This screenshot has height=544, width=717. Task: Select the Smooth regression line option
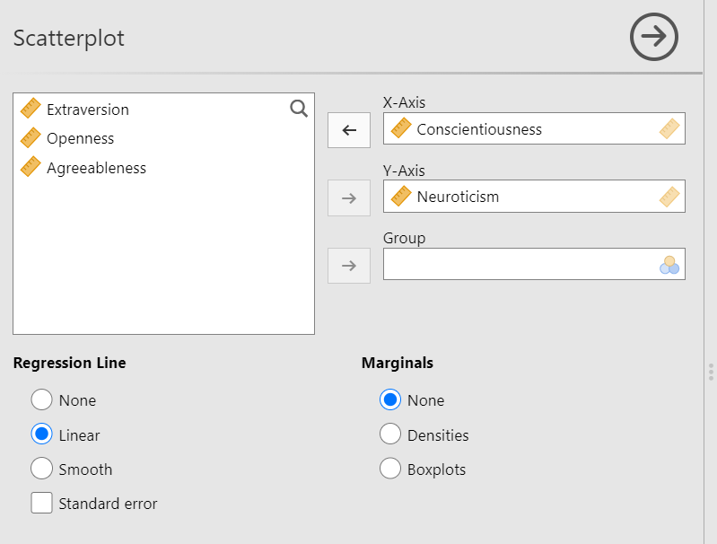(41, 469)
